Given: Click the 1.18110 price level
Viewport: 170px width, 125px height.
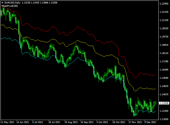Looking at the screenshot, I should pos(164,53).
